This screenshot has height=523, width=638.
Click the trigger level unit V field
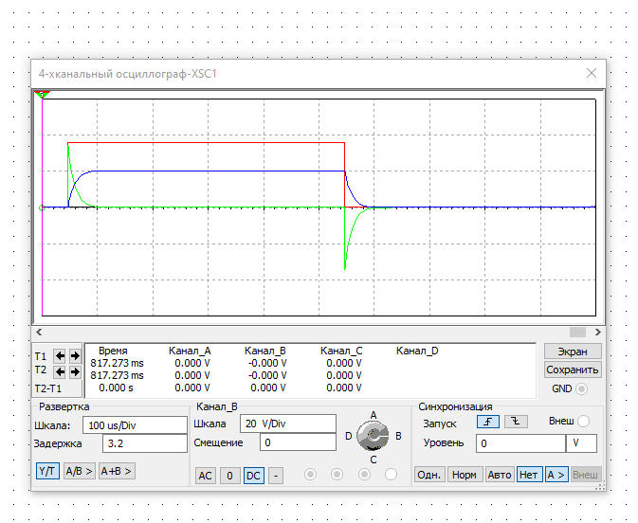(581, 443)
